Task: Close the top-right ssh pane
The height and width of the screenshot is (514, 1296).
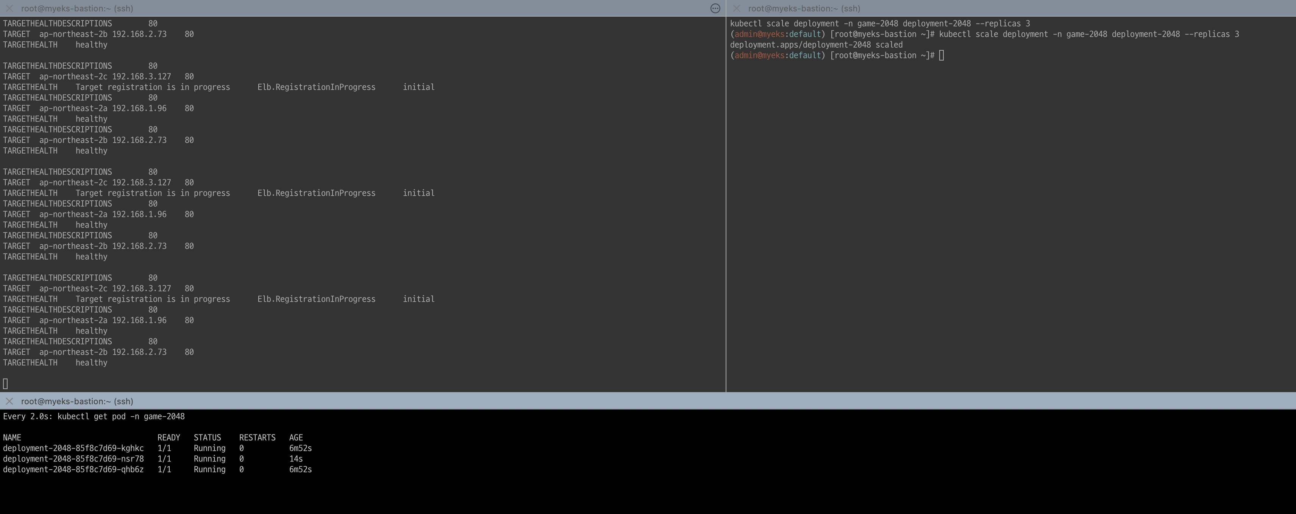Action: (x=737, y=9)
